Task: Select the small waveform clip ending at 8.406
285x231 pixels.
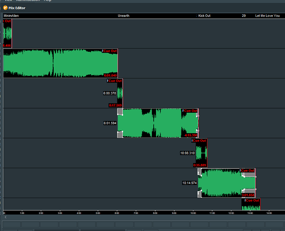Action: (x=7, y=33)
